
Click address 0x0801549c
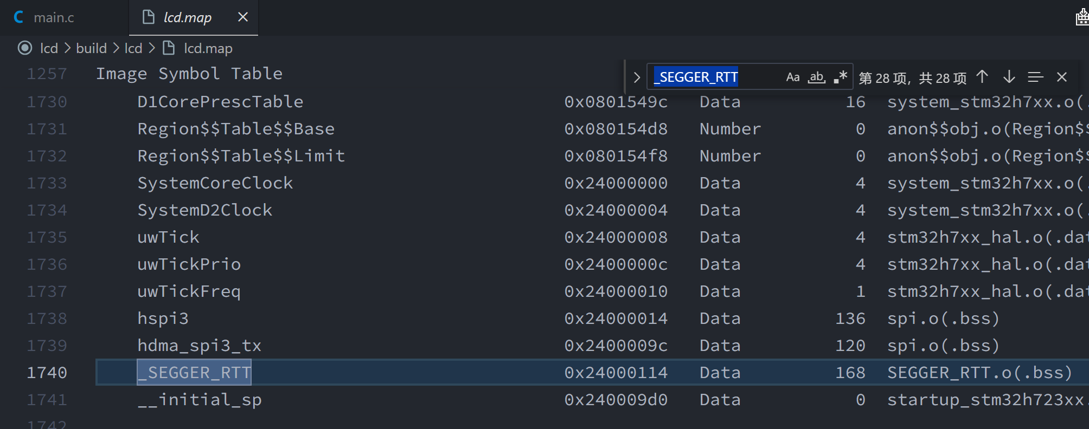pyautogui.click(x=616, y=102)
